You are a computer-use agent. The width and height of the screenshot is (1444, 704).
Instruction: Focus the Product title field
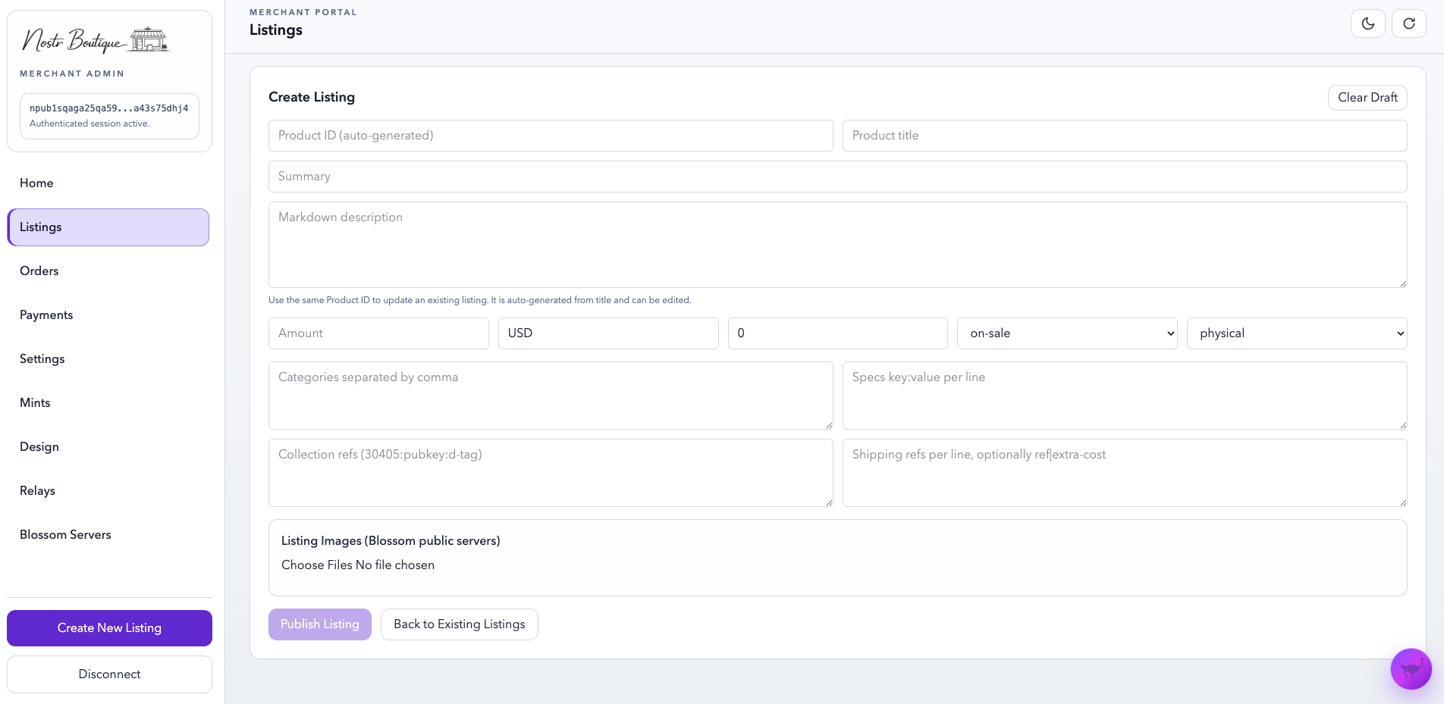point(1125,136)
